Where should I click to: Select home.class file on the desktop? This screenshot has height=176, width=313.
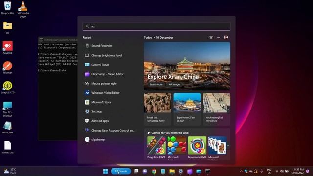pos(8,147)
